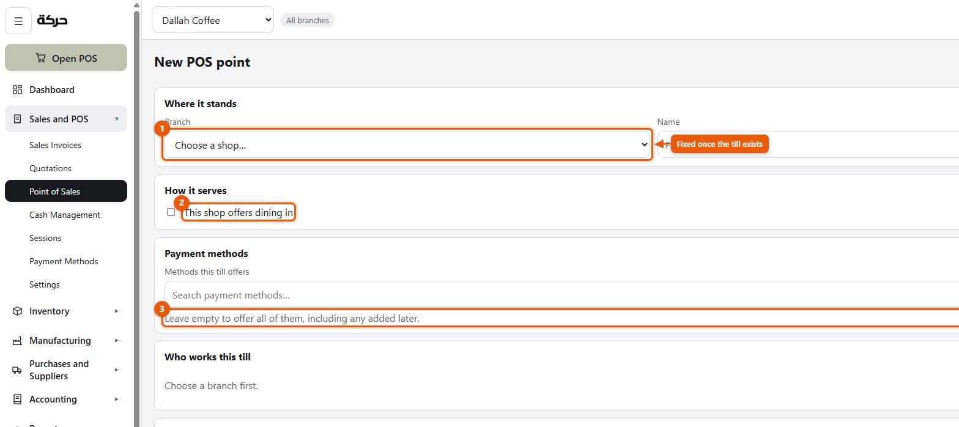Click the How it serves heading
The height and width of the screenshot is (427, 959).
tap(196, 190)
